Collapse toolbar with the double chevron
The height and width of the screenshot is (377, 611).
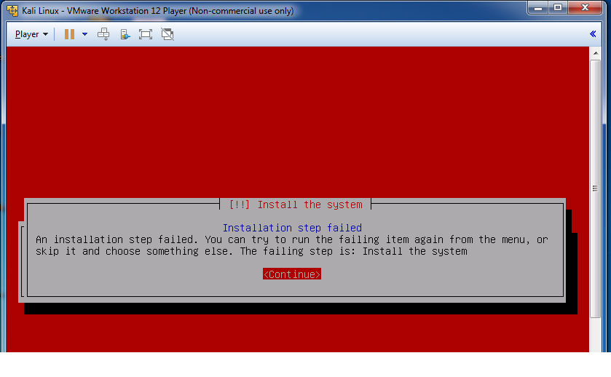(593, 34)
